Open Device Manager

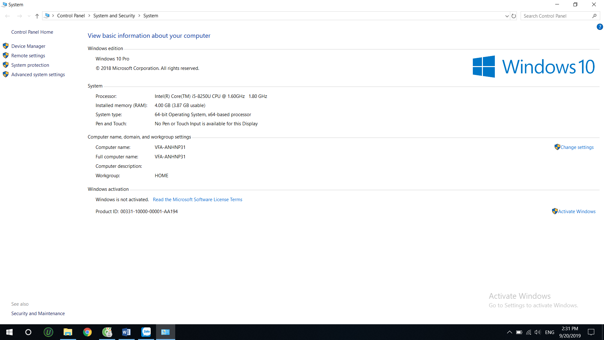[28, 46]
